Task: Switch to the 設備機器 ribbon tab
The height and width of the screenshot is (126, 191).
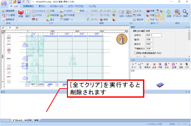Action: [x=28, y=6]
